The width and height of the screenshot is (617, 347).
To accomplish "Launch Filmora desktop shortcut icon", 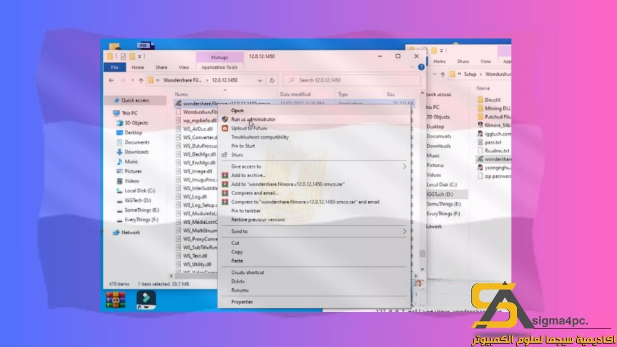I will click(x=146, y=299).
